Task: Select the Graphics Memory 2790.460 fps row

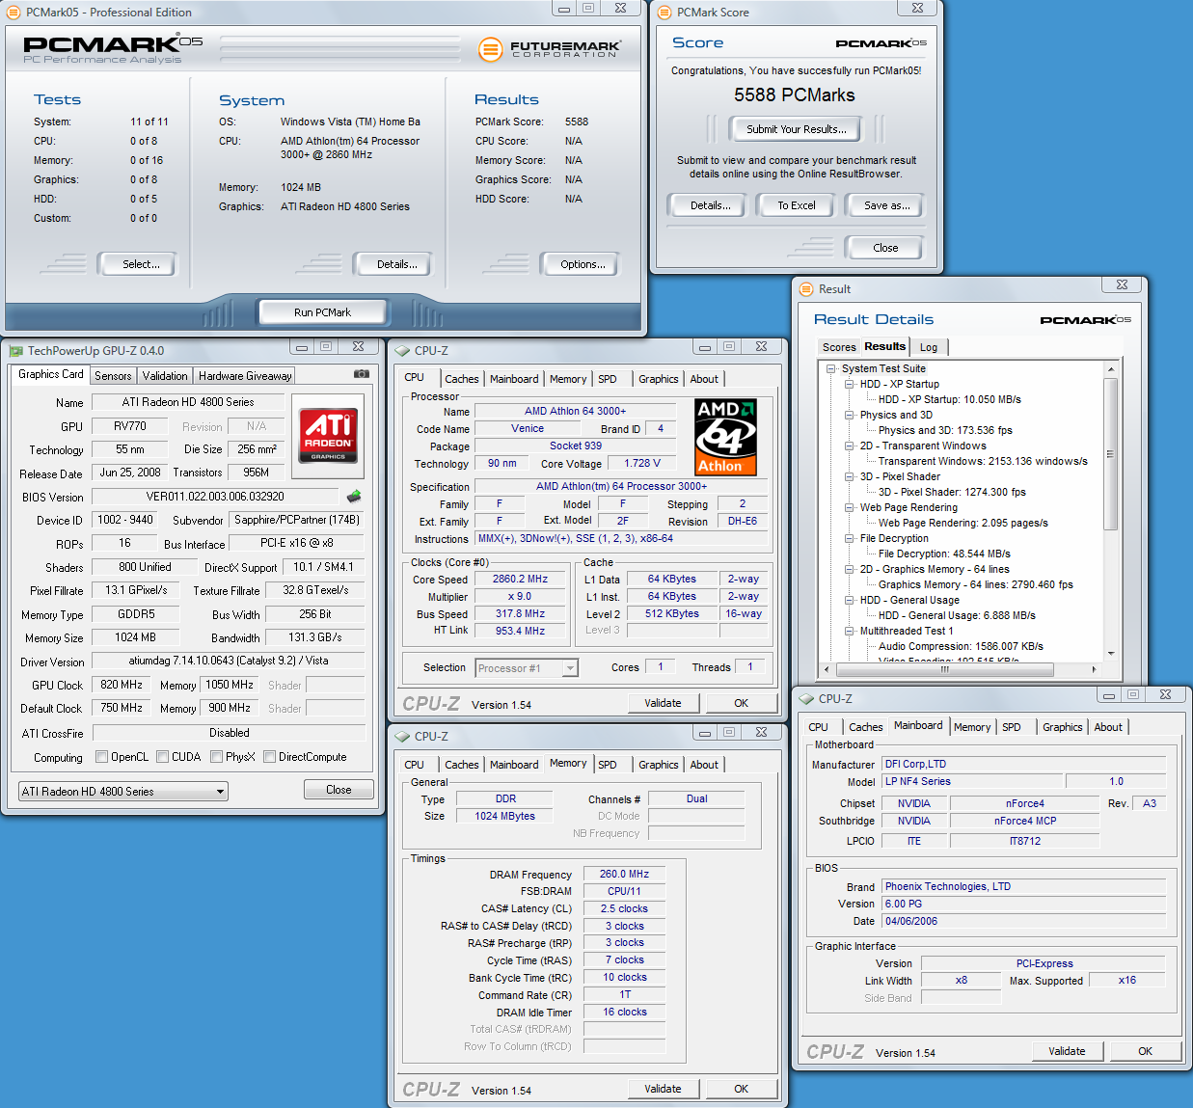Action: pyautogui.click(x=975, y=584)
